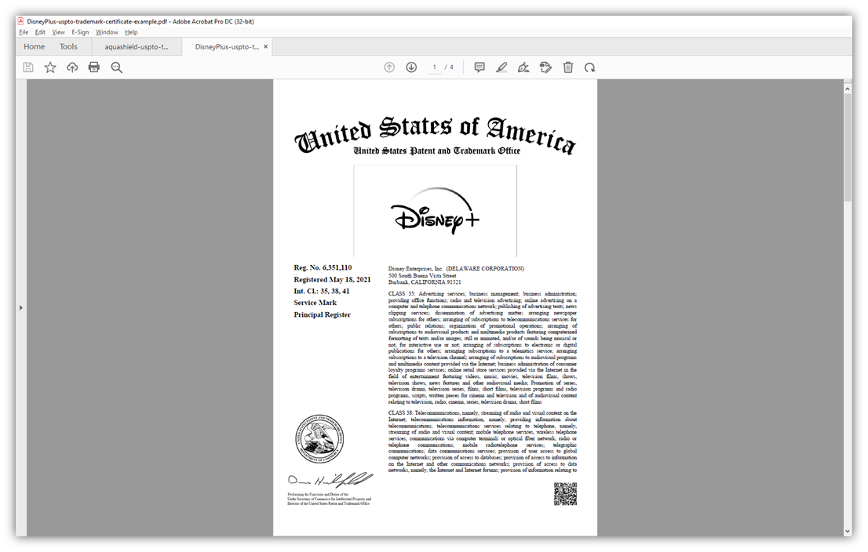Click the "Registered May 18, 2021" text
Screen dimensions: 868x552
pos(332,280)
